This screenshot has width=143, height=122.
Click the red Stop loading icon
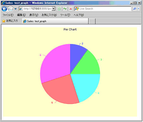71,9
